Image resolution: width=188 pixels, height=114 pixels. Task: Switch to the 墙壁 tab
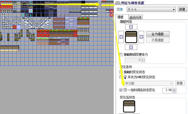(x=122, y=17)
